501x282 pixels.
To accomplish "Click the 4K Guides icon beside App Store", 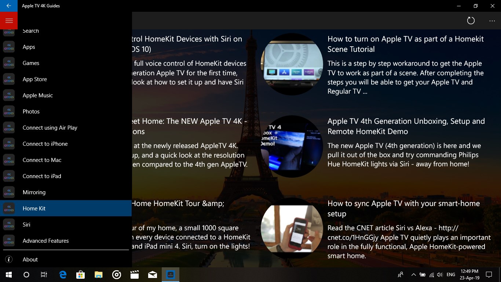I will [x=9, y=79].
